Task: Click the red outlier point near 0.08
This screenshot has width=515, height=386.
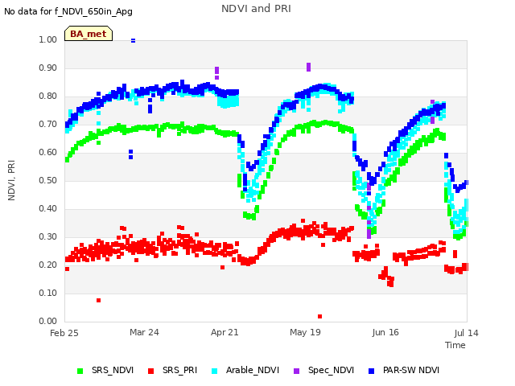Action: click(x=98, y=300)
